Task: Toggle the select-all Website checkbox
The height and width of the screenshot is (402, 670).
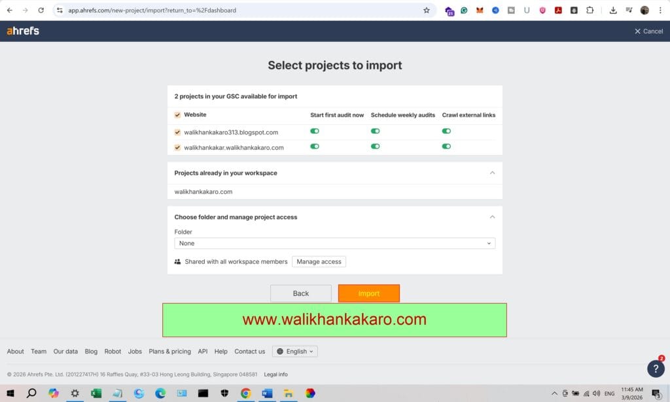Action: (177, 115)
